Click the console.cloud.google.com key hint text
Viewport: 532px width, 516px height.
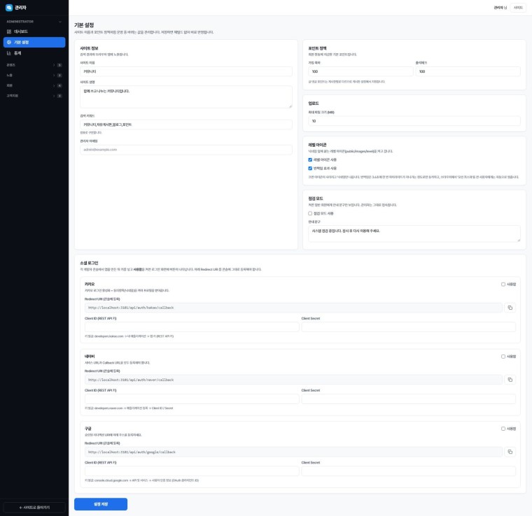tap(142, 480)
